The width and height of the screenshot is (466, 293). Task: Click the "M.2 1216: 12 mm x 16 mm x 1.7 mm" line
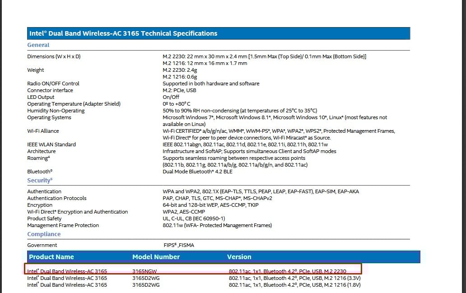click(205, 63)
